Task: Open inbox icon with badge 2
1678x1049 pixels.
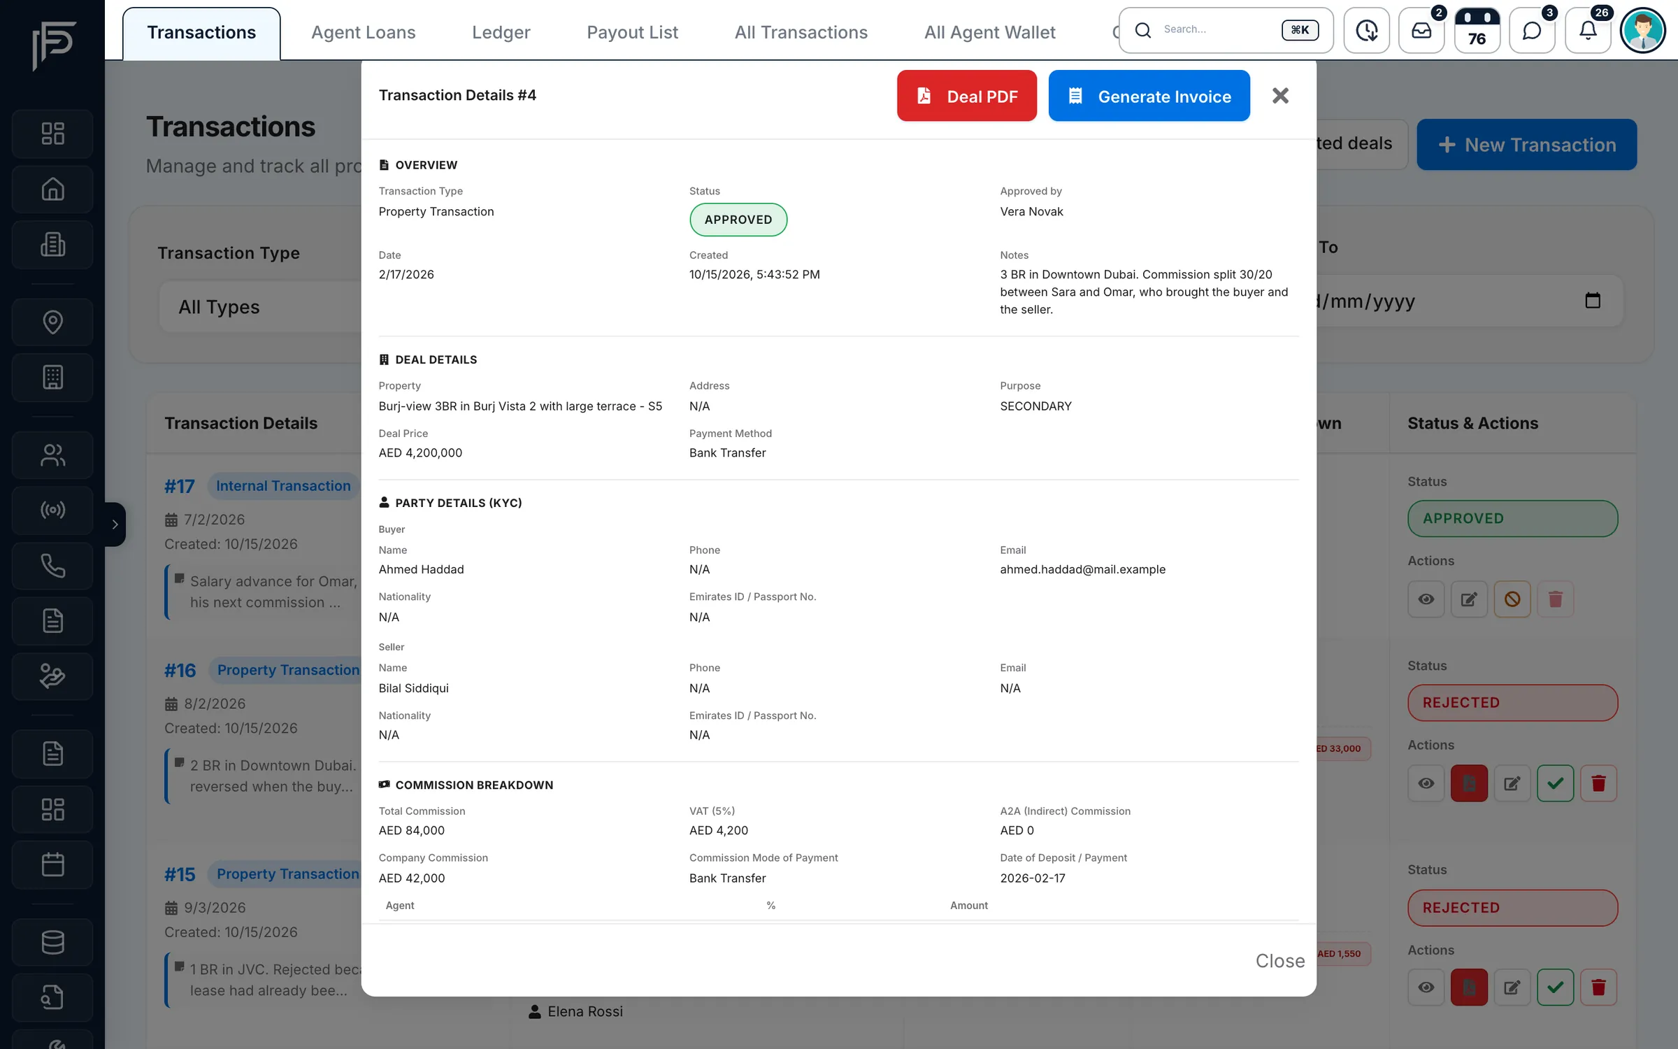Action: click(1421, 30)
